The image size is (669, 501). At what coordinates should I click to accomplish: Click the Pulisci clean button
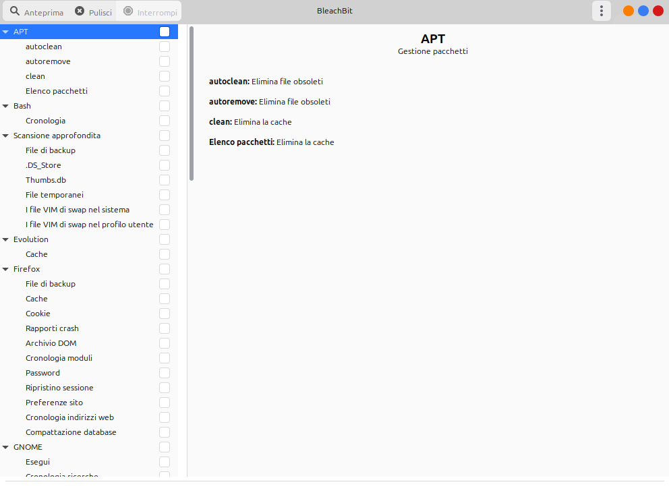(93, 11)
